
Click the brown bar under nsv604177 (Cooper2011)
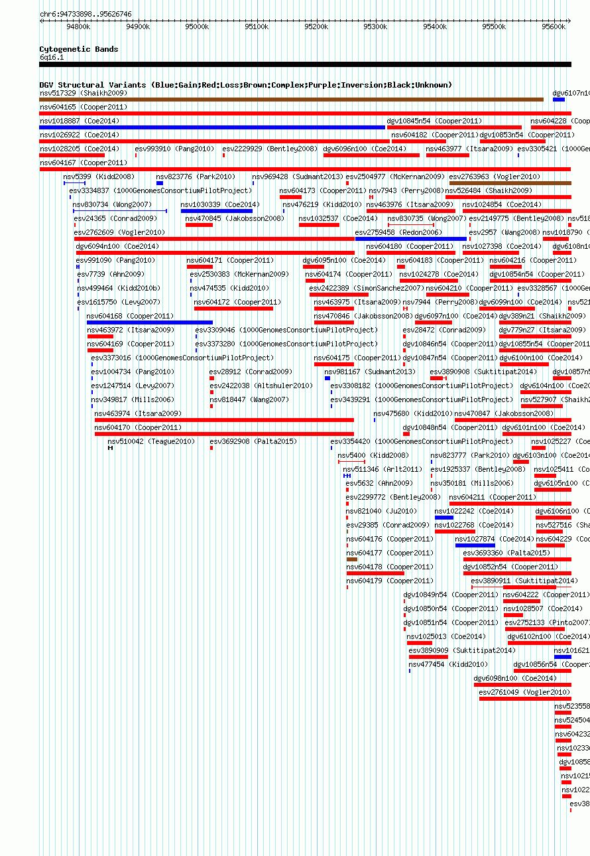coord(352,559)
